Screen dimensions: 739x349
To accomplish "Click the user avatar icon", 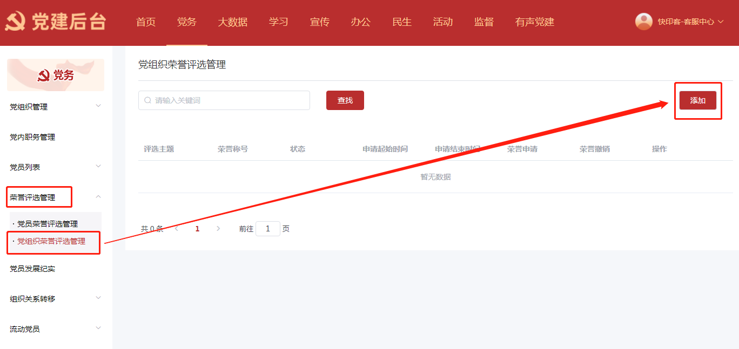I will click(643, 22).
